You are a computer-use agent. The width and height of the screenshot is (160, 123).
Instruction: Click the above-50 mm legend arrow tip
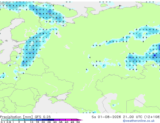[x=80, y=120]
